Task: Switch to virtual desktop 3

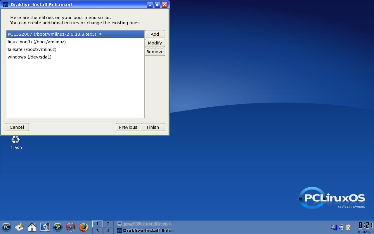Action: point(97,231)
